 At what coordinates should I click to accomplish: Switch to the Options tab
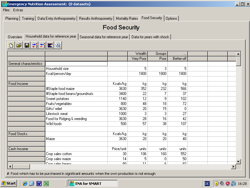(171, 18)
